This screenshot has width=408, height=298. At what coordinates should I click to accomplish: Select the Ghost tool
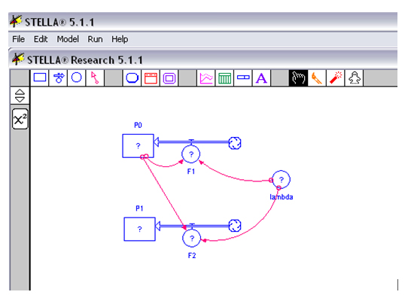[354, 78]
